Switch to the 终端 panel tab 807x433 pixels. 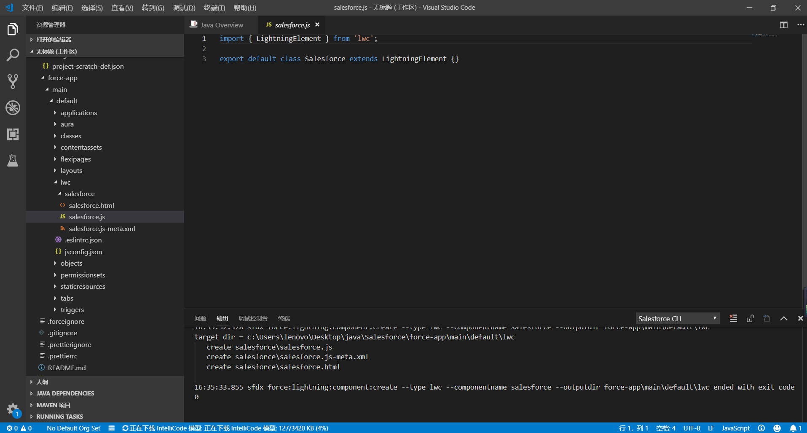(284, 318)
